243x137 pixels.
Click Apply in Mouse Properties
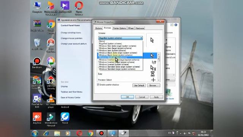pyautogui.click(x=156, y=97)
